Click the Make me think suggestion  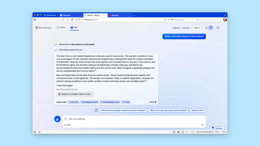click(x=198, y=110)
